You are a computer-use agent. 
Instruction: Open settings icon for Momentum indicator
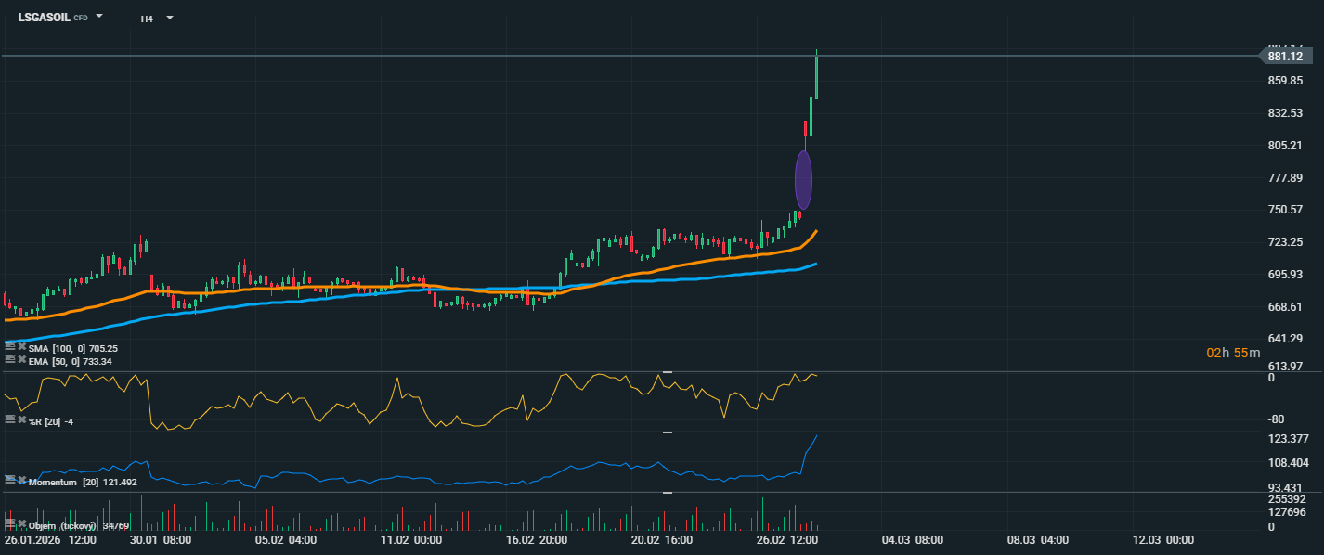click(x=10, y=480)
